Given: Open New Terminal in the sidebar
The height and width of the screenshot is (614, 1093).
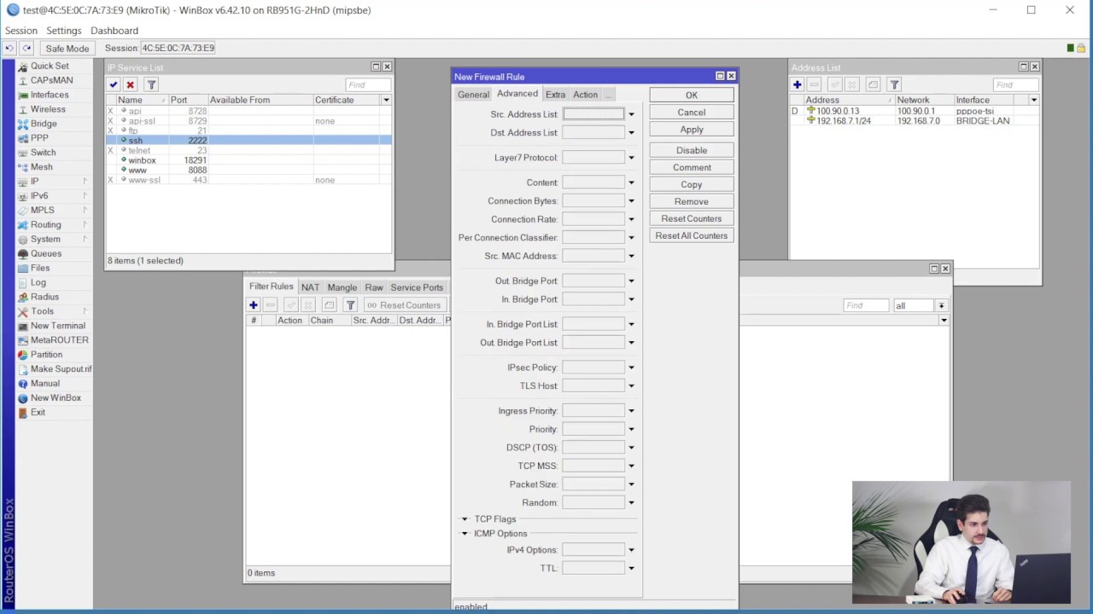Looking at the screenshot, I should 57,326.
